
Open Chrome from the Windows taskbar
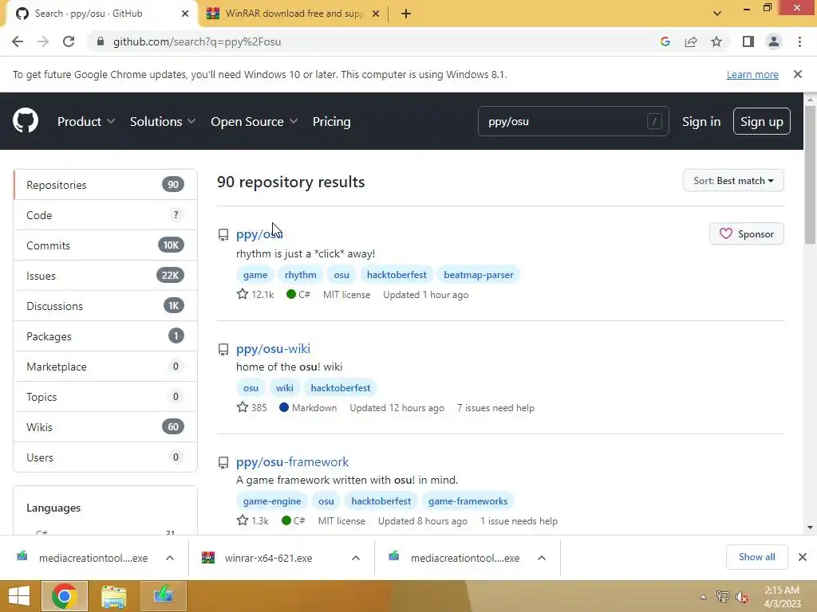click(64, 596)
